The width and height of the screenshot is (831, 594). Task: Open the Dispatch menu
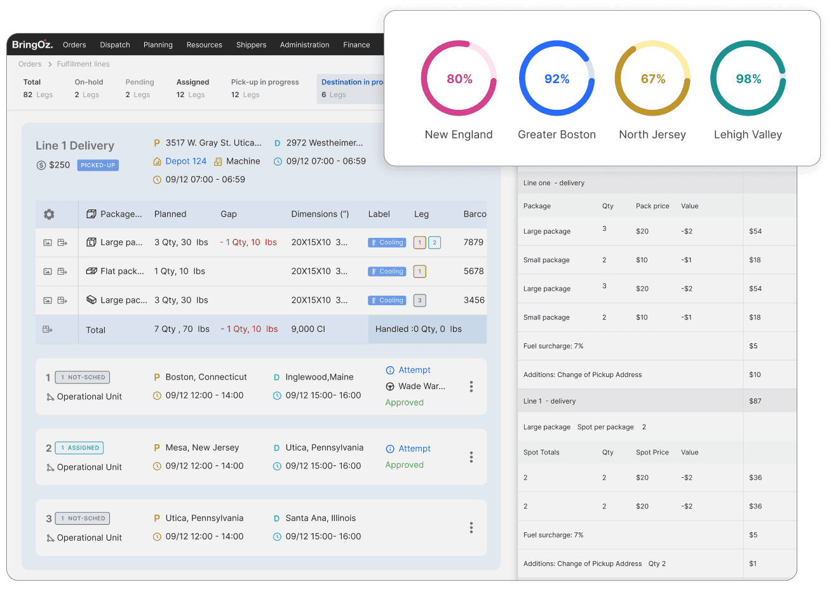pos(115,45)
